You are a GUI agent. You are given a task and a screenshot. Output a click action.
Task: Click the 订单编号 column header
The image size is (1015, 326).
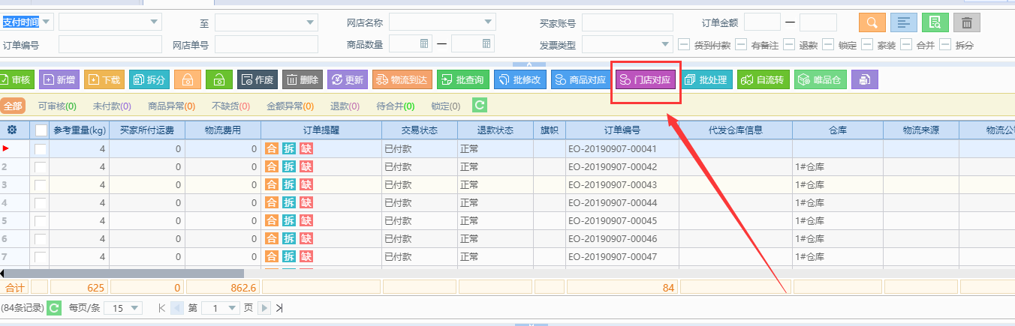(x=622, y=130)
